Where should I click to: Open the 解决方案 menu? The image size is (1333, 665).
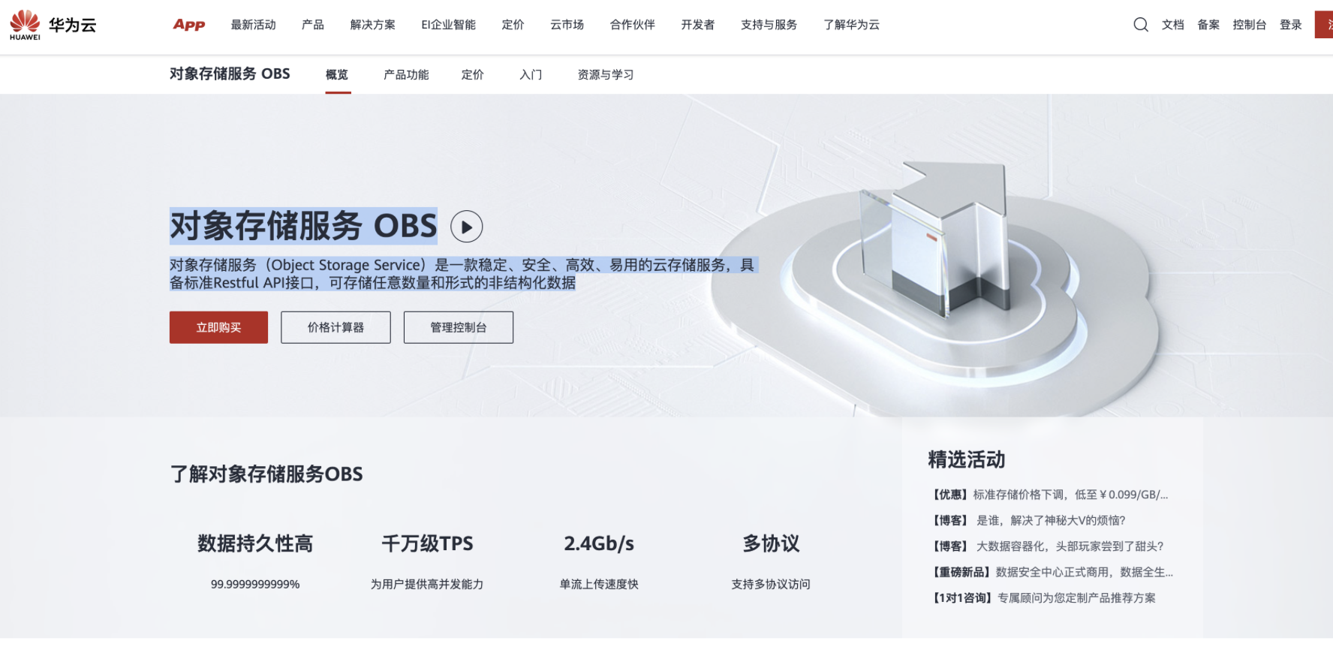click(373, 25)
